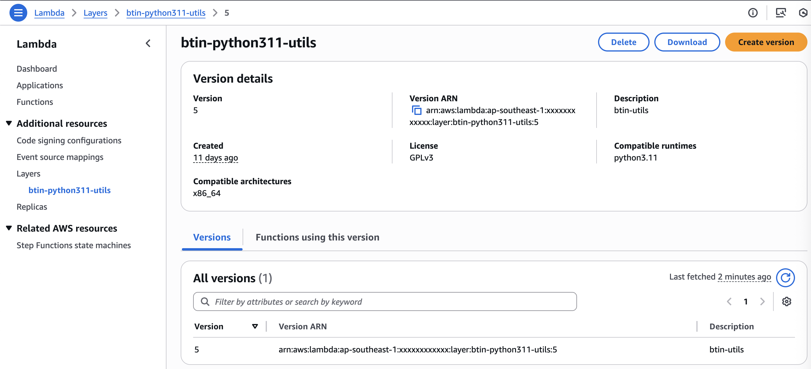Sort table by Version column arrow
811x369 pixels.
point(255,326)
